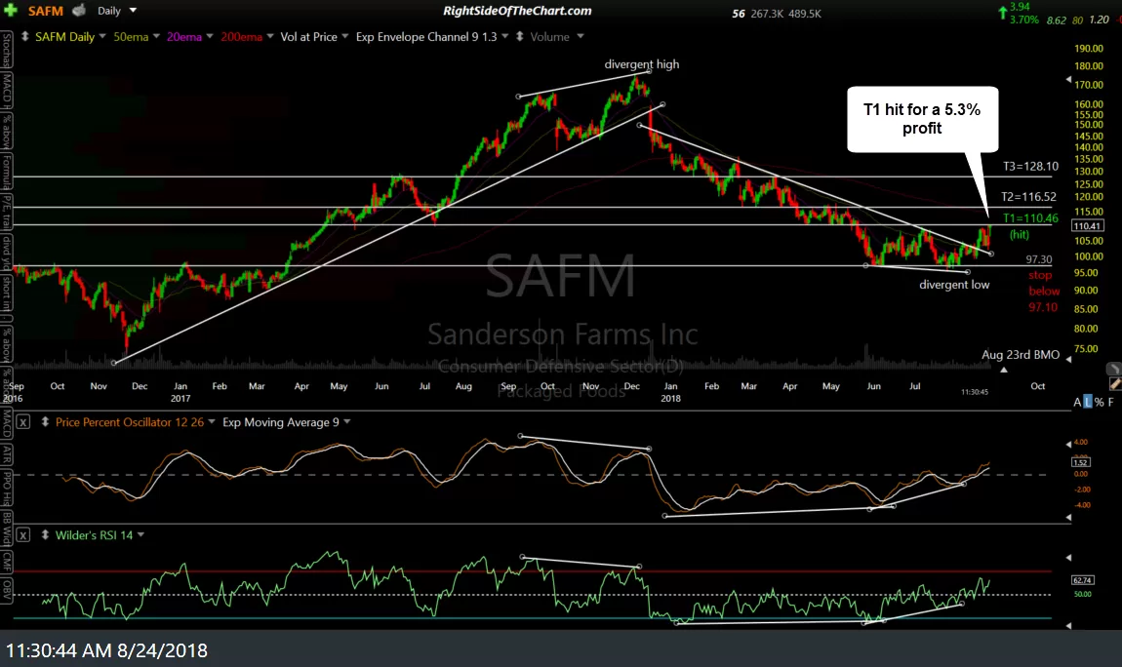The width and height of the screenshot is (1122, 667).
Task: Open Wilder's RSI 14 dropdown
Action: 140,534
